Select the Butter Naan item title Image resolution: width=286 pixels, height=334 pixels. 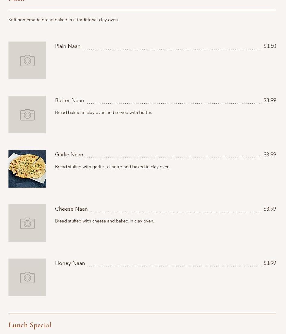(70, 100)
